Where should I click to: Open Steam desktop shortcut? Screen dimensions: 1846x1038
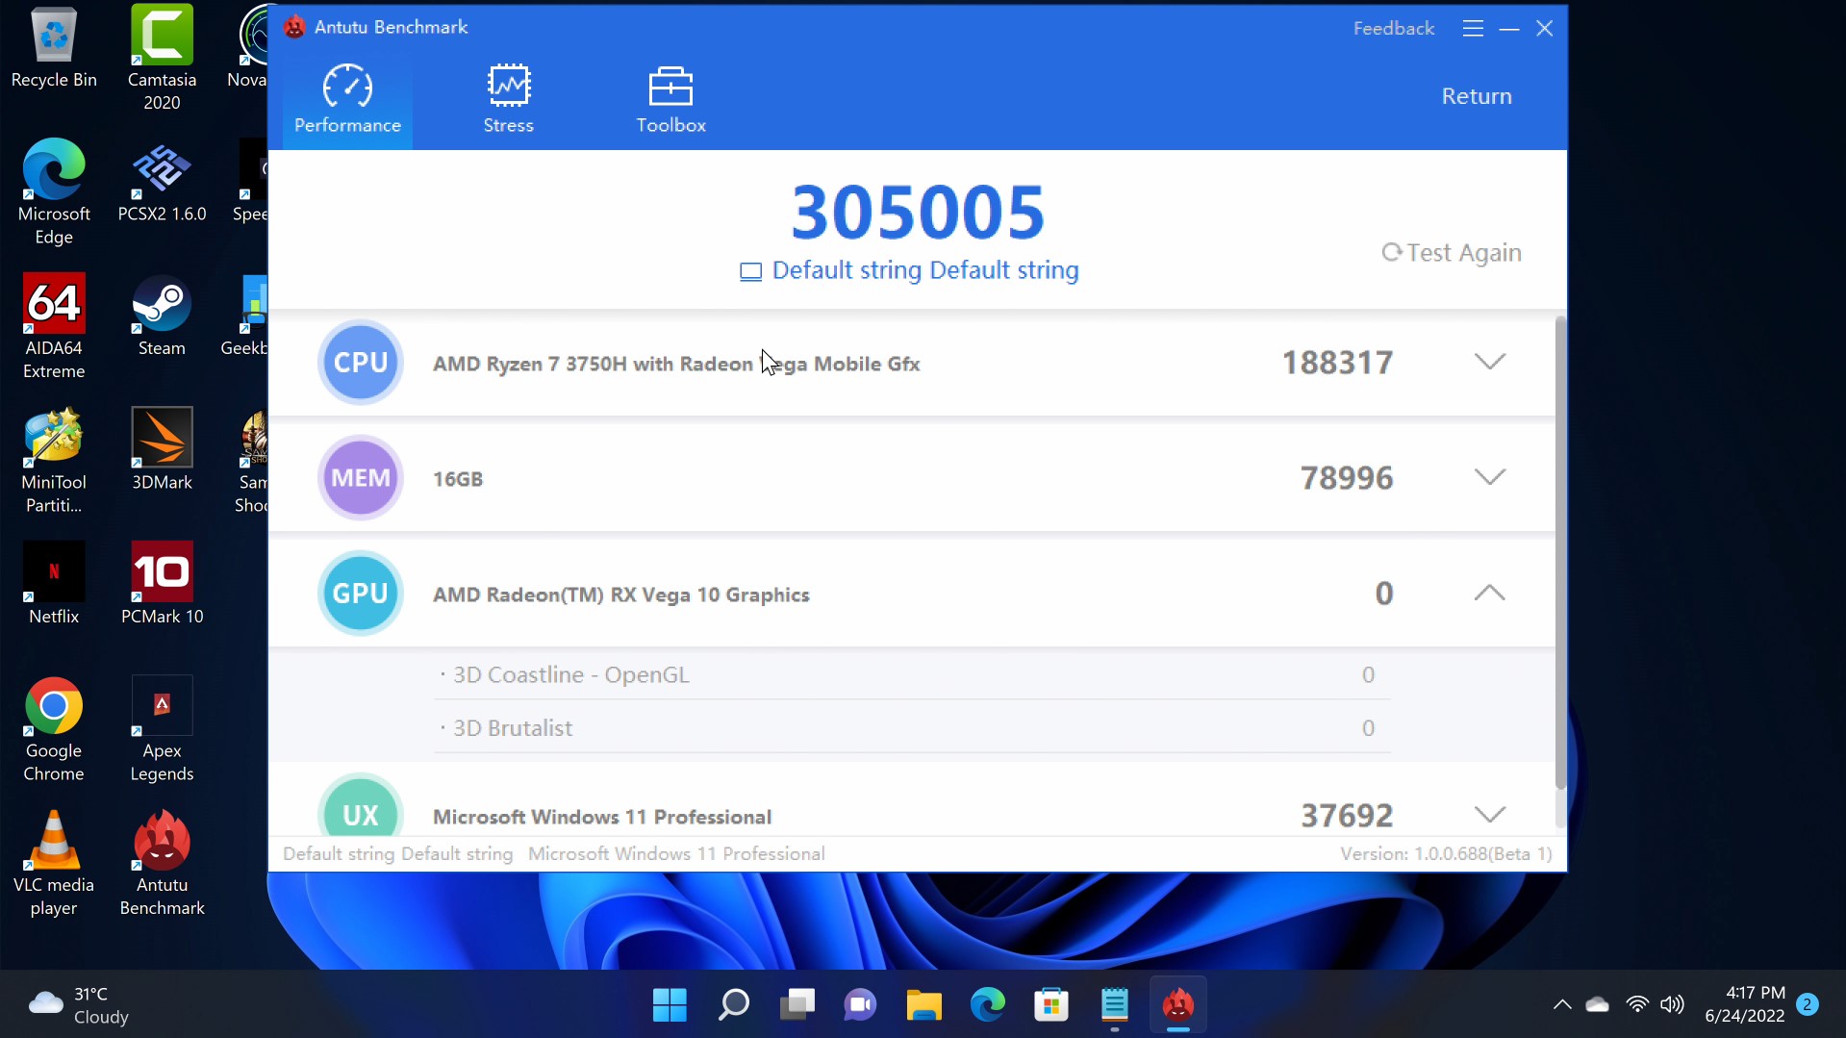click(162, 317)
